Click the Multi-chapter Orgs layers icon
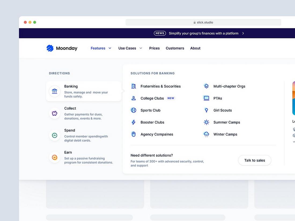295x221 pixels. (x=206, y=86)
